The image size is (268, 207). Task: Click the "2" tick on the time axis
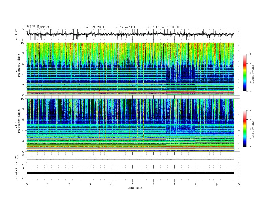pyautogui.click(x=69, y=184)
